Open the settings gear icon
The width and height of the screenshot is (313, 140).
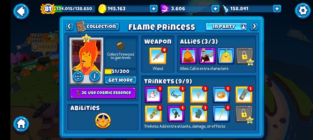coord(303,11)
